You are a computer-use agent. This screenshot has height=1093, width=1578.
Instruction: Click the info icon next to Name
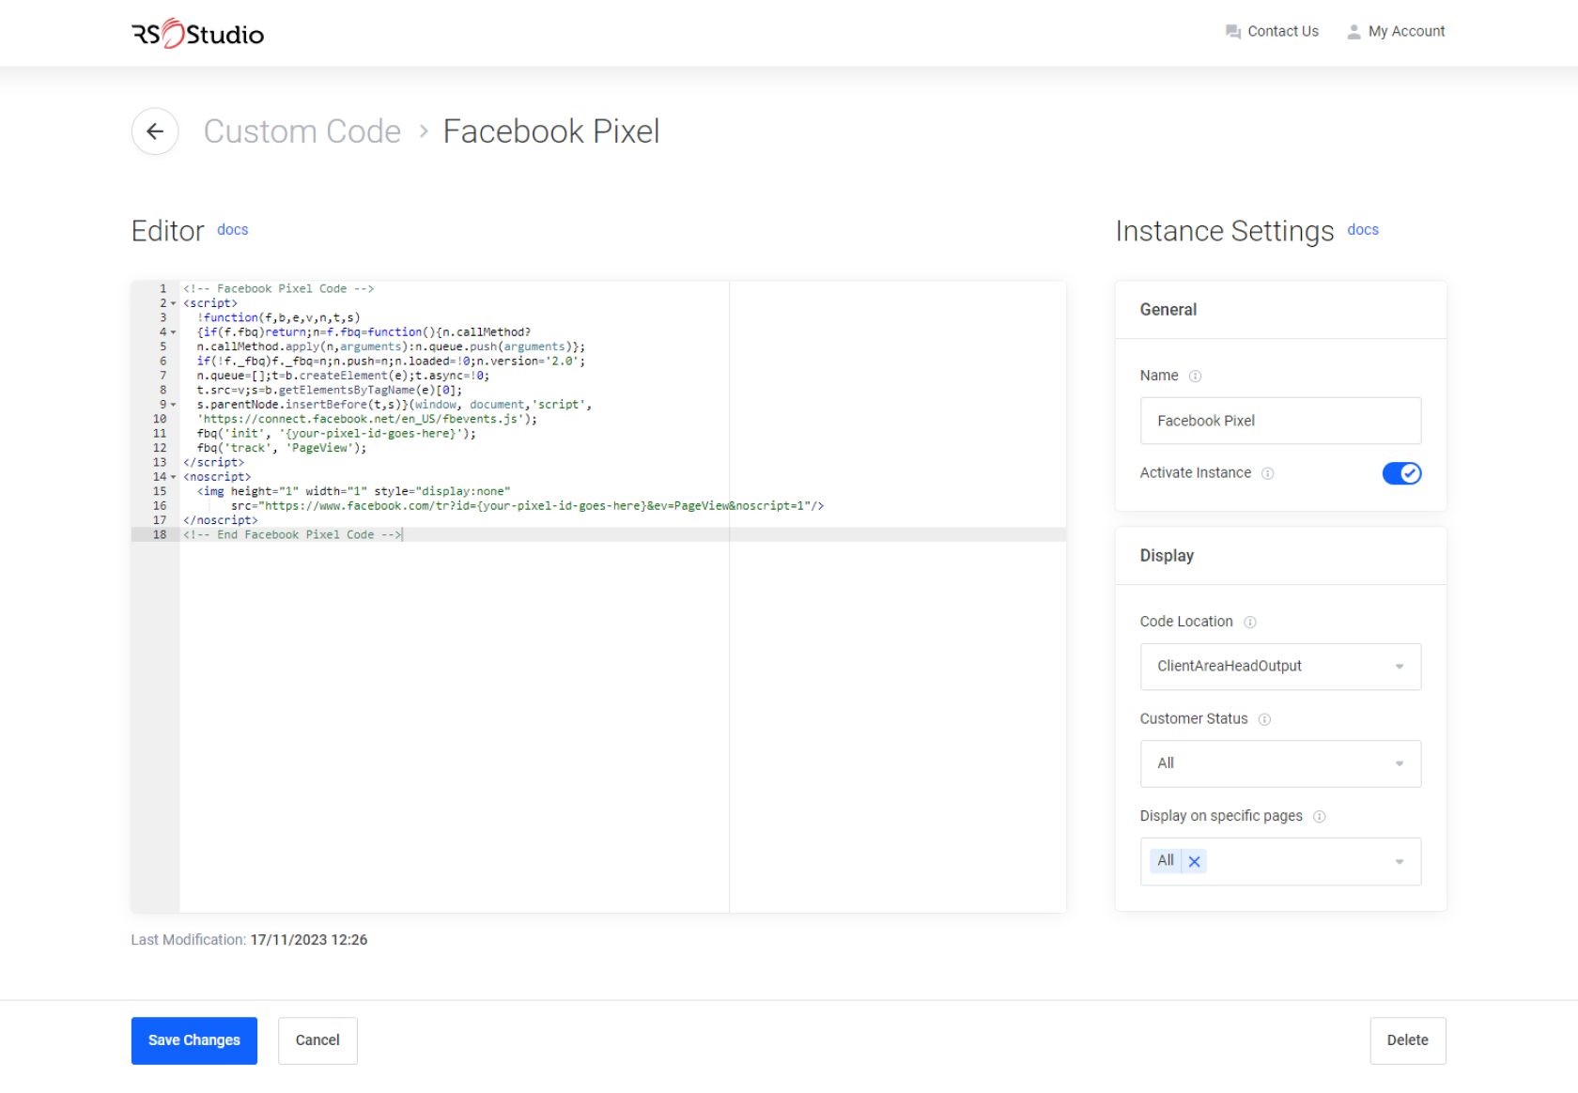tap(1195, 377)
